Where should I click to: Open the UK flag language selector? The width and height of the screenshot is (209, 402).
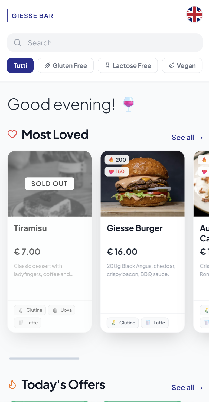coord(194,15)
